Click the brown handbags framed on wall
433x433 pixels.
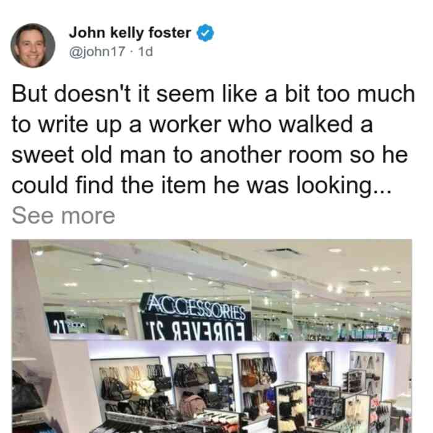(257, 371)
